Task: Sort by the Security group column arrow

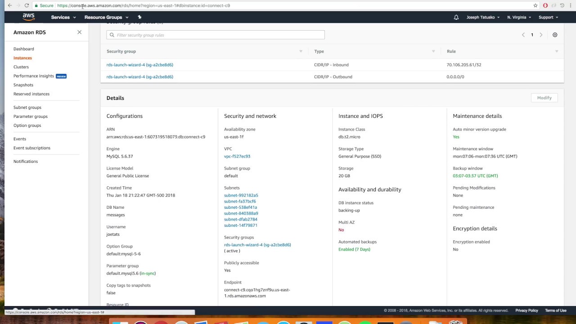Action: [301, 51]
